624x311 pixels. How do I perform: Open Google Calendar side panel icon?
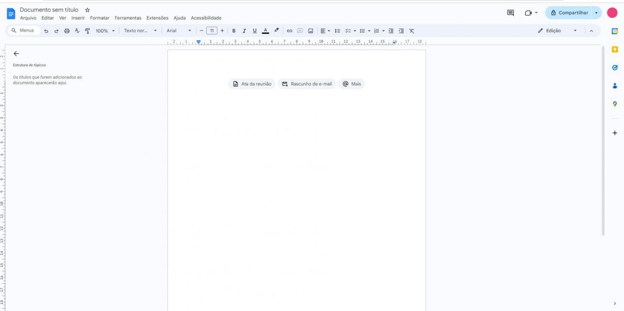coord(615,32)
